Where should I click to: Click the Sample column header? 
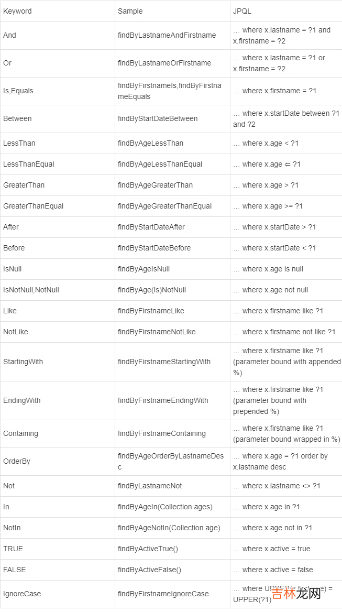130,11
